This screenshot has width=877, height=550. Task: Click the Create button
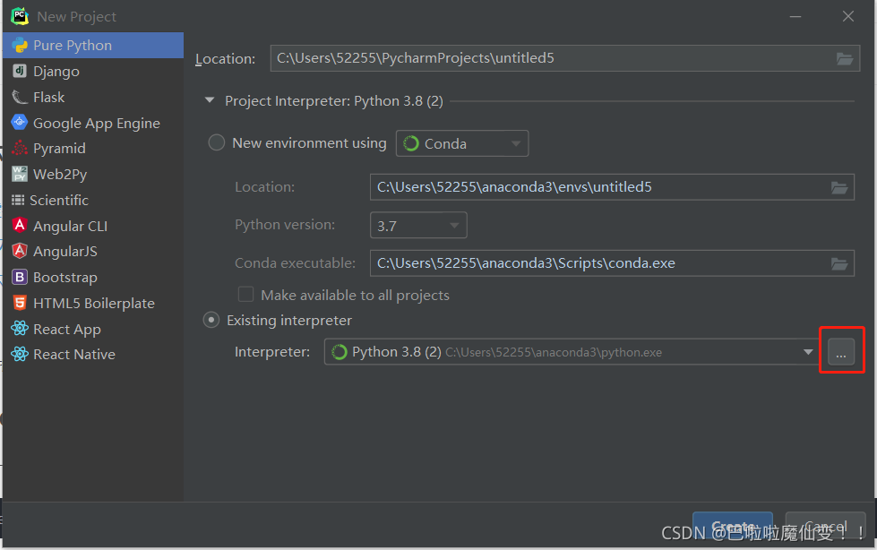click(x=732, y=527)
